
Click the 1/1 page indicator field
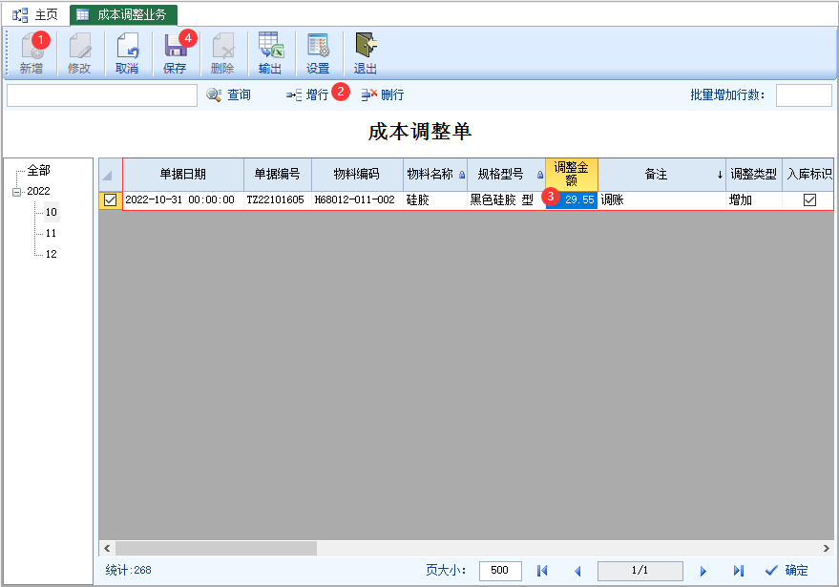pos(640,571)
